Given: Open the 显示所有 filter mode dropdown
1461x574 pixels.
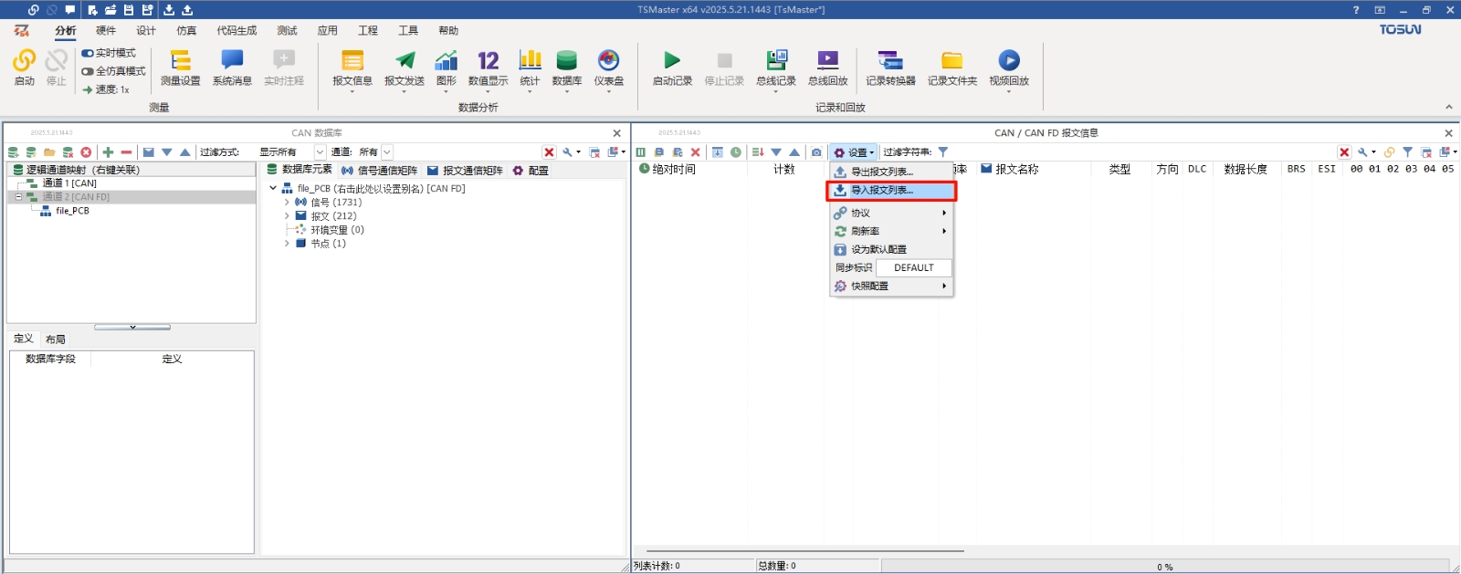Looking at the screenshot, I should (320, 152).
